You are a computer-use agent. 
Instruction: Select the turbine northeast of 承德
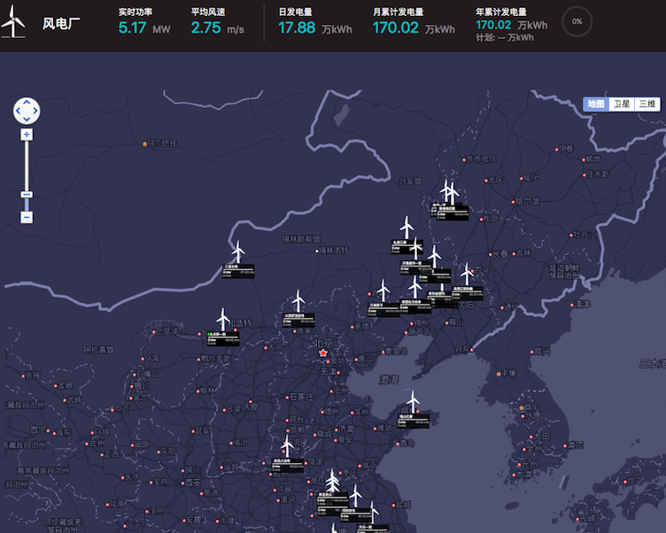click(383, 291)
